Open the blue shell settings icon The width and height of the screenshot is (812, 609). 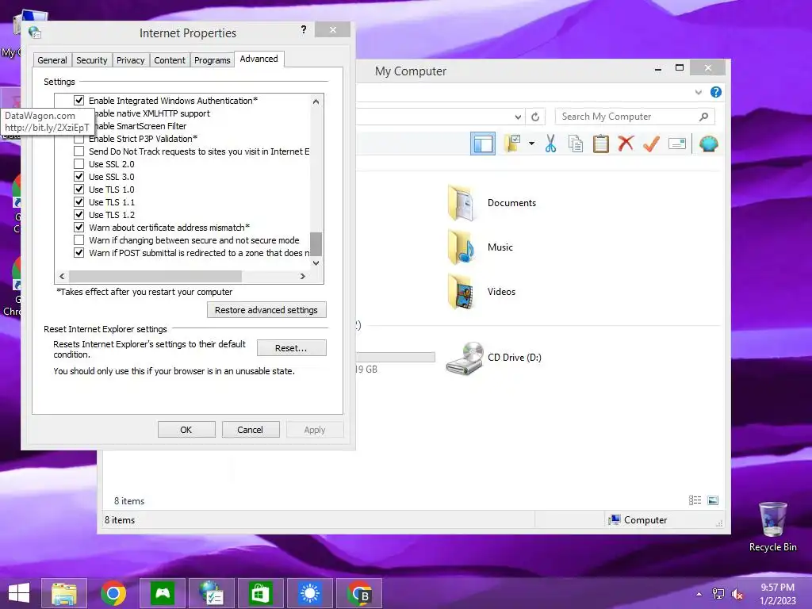[708, 144]
